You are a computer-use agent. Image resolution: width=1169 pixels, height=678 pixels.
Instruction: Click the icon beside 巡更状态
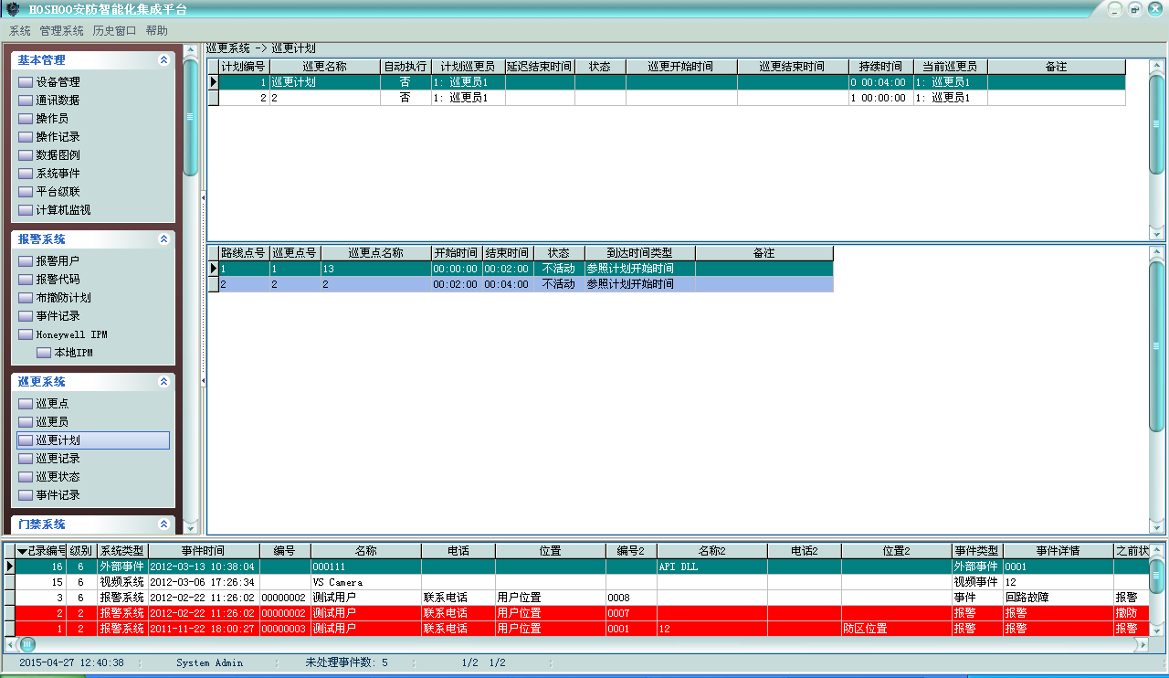point(25,477)
